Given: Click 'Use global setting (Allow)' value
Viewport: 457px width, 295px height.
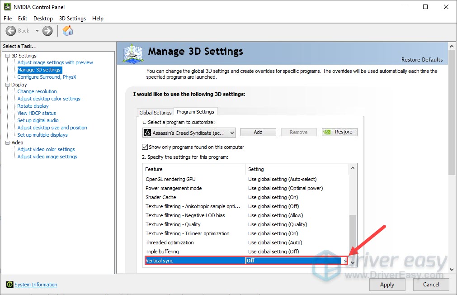Looking at the screenshot, I should pos(275,215).
